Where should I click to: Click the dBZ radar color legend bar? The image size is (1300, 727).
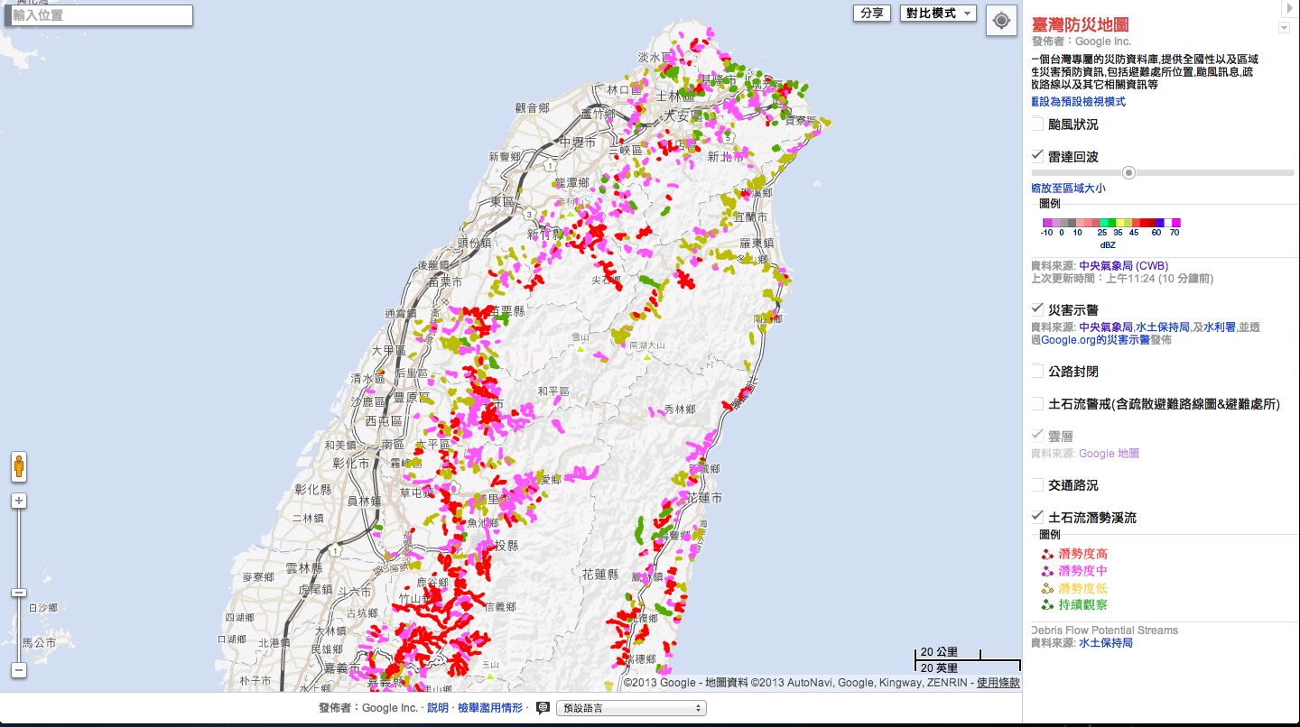tap(1111, 223)
